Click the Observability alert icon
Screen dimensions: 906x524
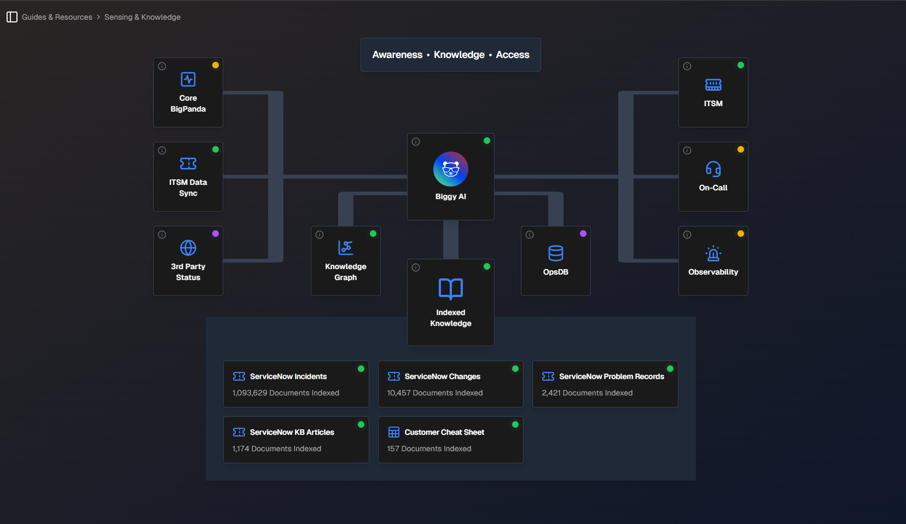pos(713,253)
